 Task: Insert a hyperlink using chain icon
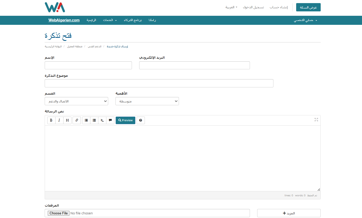[77, 120]
